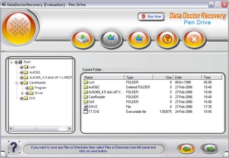Select the TT.EXE file name in list
Viewport: 229px width, 158px height.
[94, 112]
